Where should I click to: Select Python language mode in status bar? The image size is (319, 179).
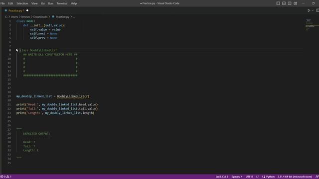(x=270, y=177)
